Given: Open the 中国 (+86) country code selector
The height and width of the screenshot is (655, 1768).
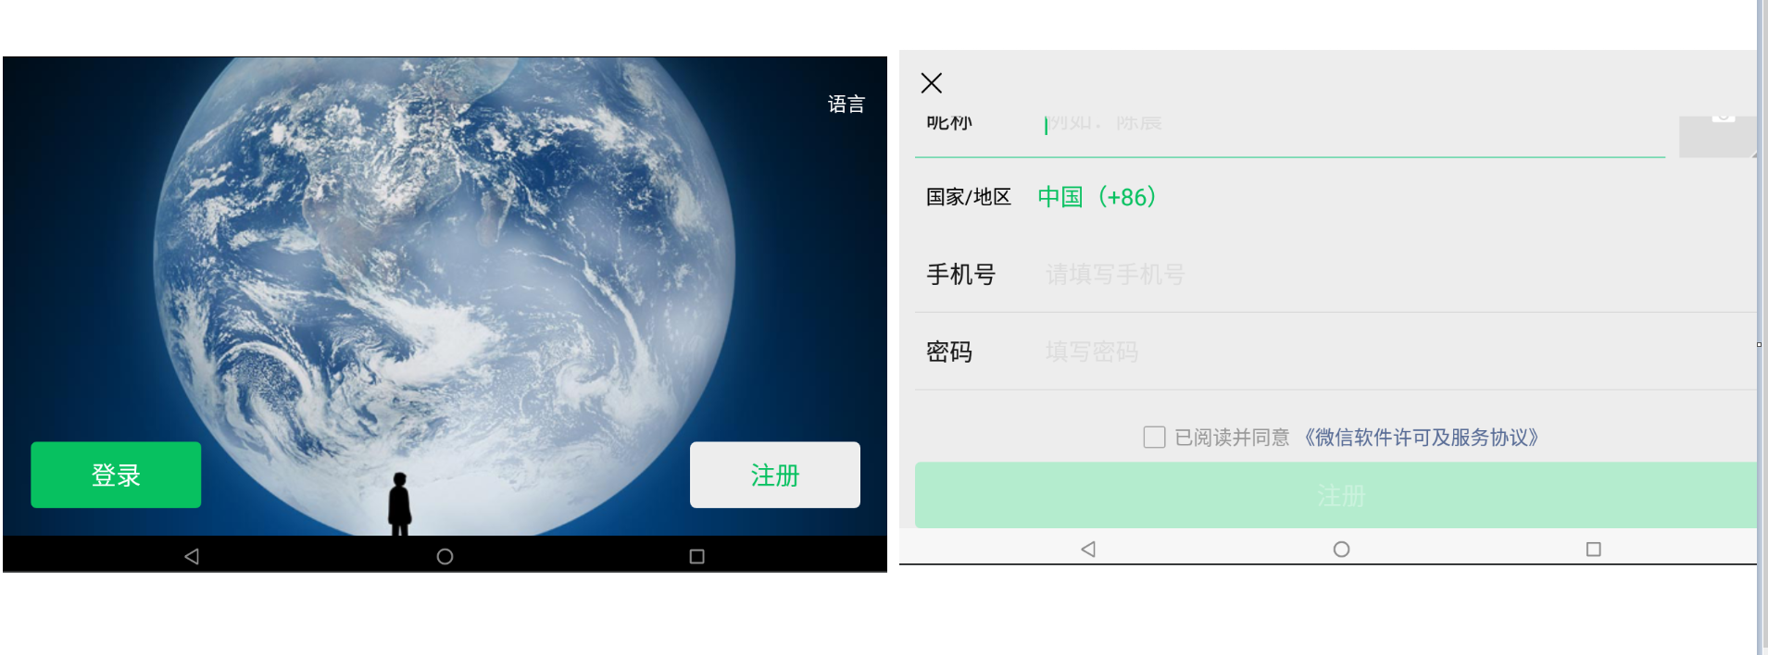Looking at the screenshot, I should point(1097,197).
